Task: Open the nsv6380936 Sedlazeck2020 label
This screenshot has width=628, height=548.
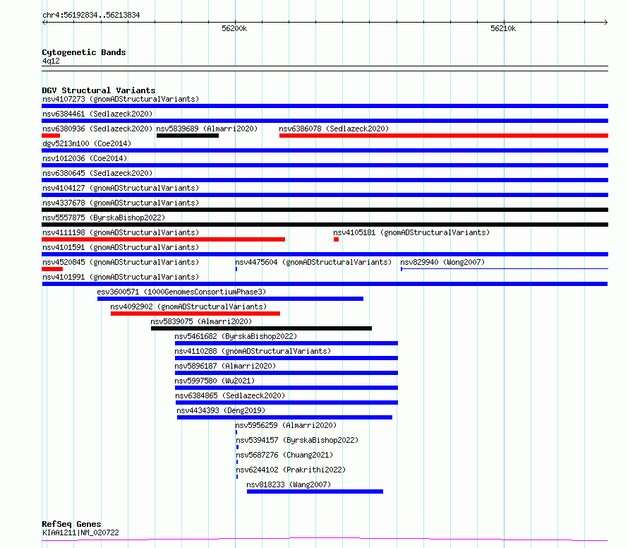Action: coord(97,129)
